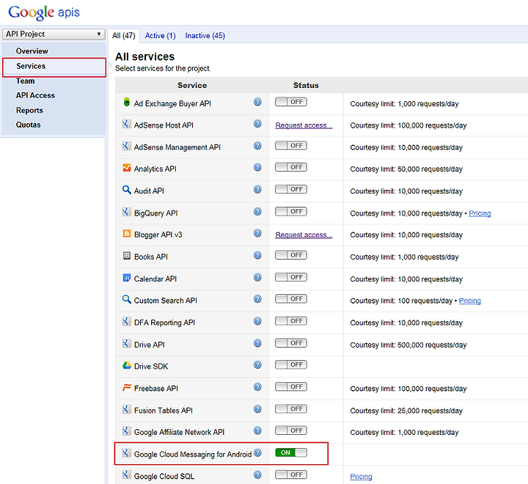Click Request access for AdSense Host API
The width and height of the screenshot is (528, 484).
(x=304, y=125)
